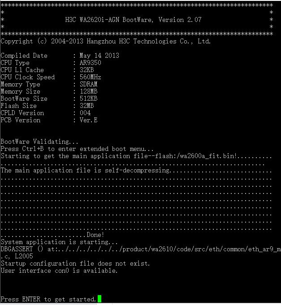Click the 'Press Ctrl+B to enter extended boot menu' line

coord(77,149)
